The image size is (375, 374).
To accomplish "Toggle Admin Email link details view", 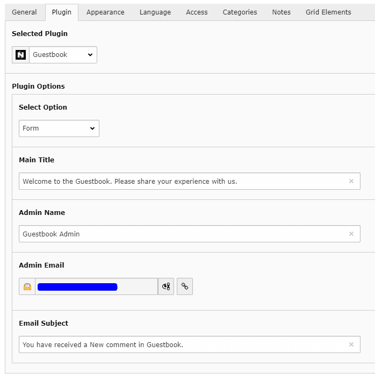I will (x=166, y=286).
